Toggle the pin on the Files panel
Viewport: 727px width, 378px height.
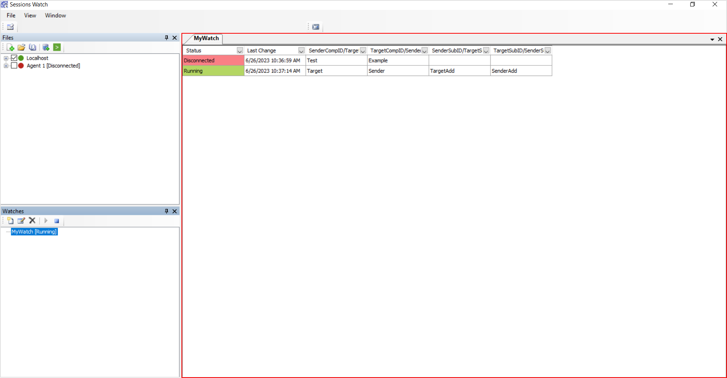point(166,37)
